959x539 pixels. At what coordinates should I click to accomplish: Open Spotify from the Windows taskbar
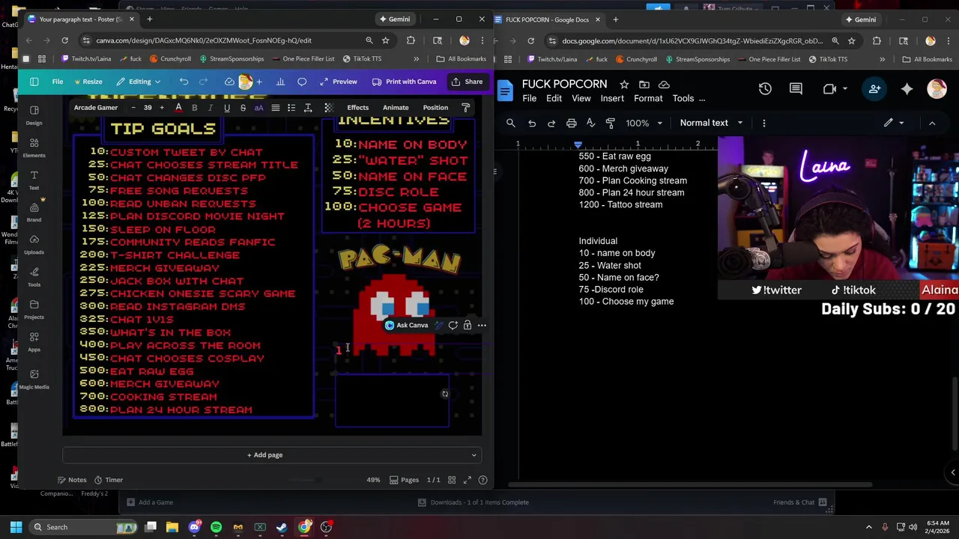pyautogui.click(x=216, y=527)
